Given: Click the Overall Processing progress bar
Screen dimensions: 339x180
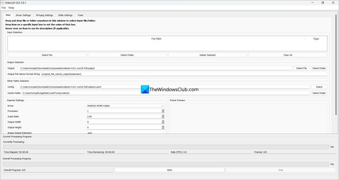Looking at the screenshot, I should [x=166, y=164].
